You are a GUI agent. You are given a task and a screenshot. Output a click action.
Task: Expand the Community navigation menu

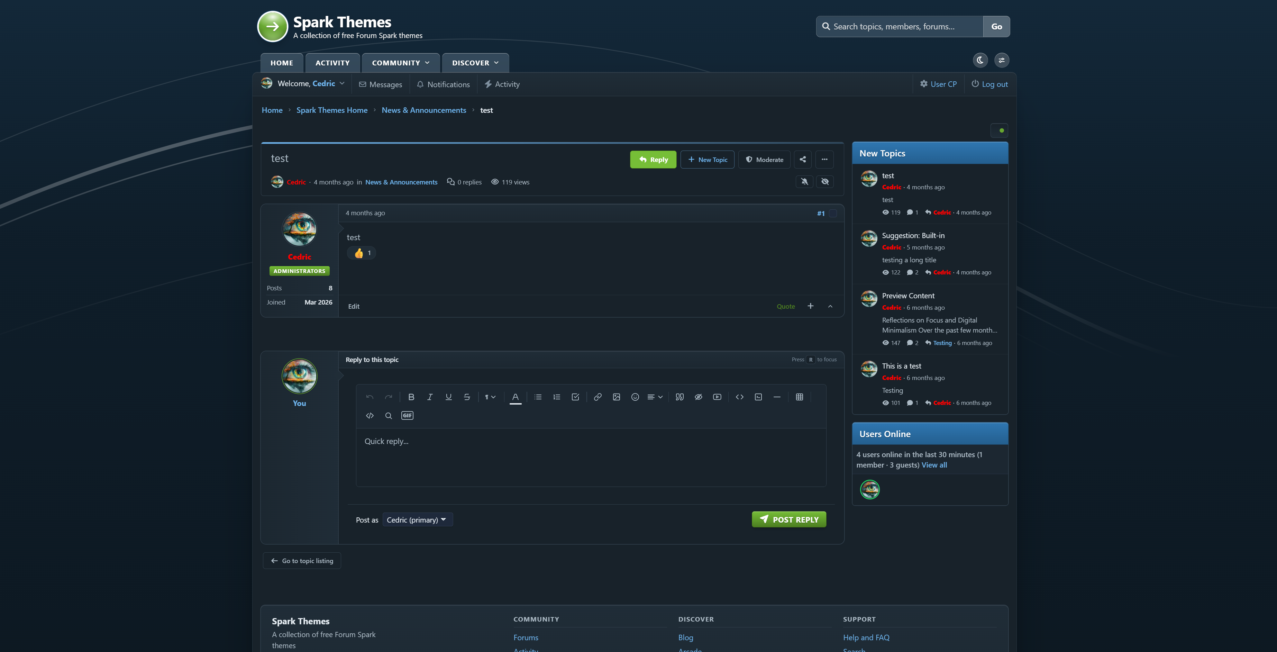pyautogui.click(x=401, y=63)
